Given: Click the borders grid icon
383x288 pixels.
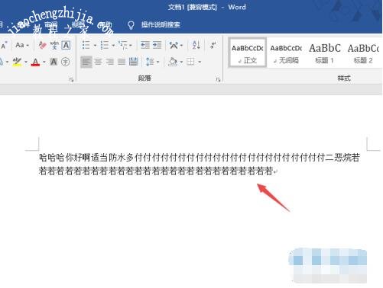Looking at the screenshot, I should tap(190, 62).
